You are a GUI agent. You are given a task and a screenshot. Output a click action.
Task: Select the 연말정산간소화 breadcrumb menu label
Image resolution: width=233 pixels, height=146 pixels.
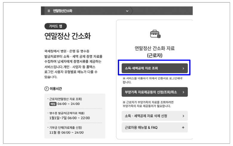point(63,11)
